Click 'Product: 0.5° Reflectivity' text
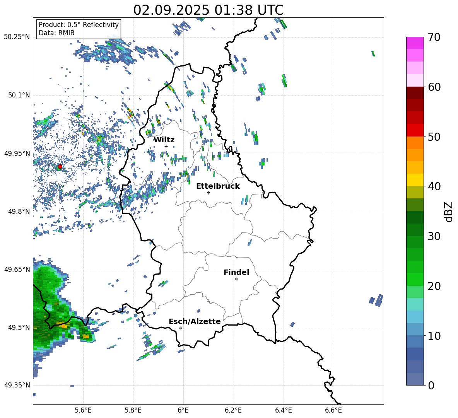Screen dimensions: 458x418 click(x=79, y=24)
